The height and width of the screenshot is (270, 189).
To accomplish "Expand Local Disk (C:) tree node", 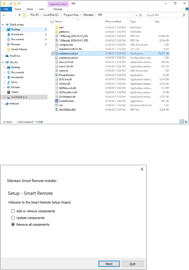I will [x=5, y=97].
